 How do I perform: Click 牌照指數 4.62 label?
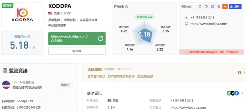124,29
